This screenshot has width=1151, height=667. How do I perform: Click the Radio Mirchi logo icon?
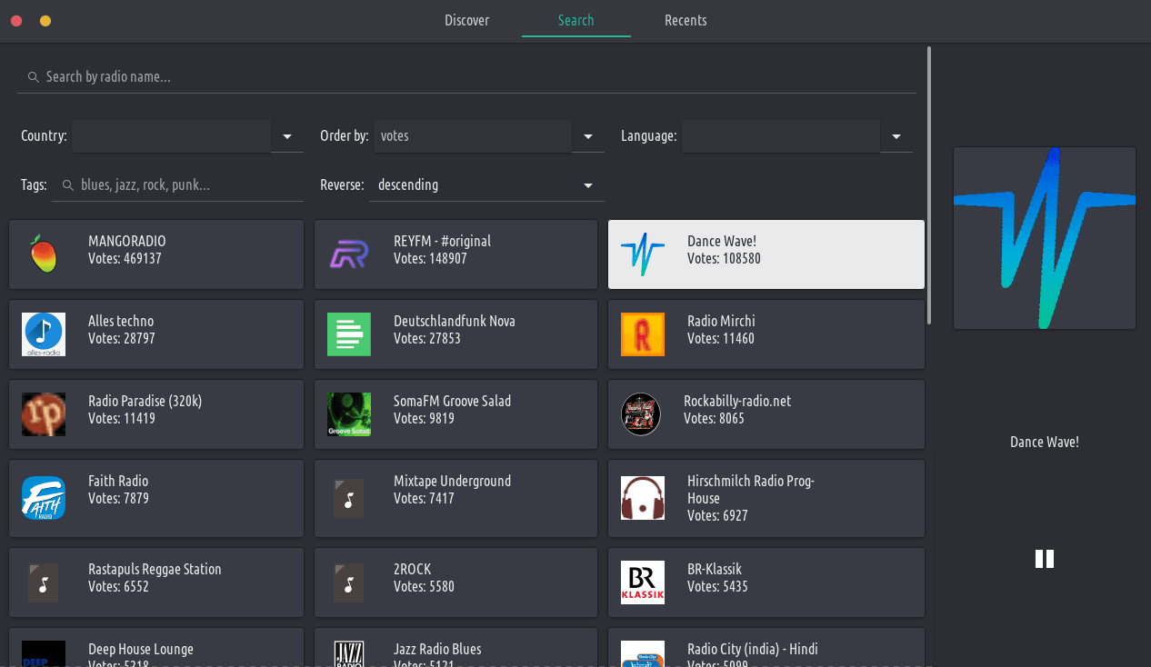click(642, 334)
